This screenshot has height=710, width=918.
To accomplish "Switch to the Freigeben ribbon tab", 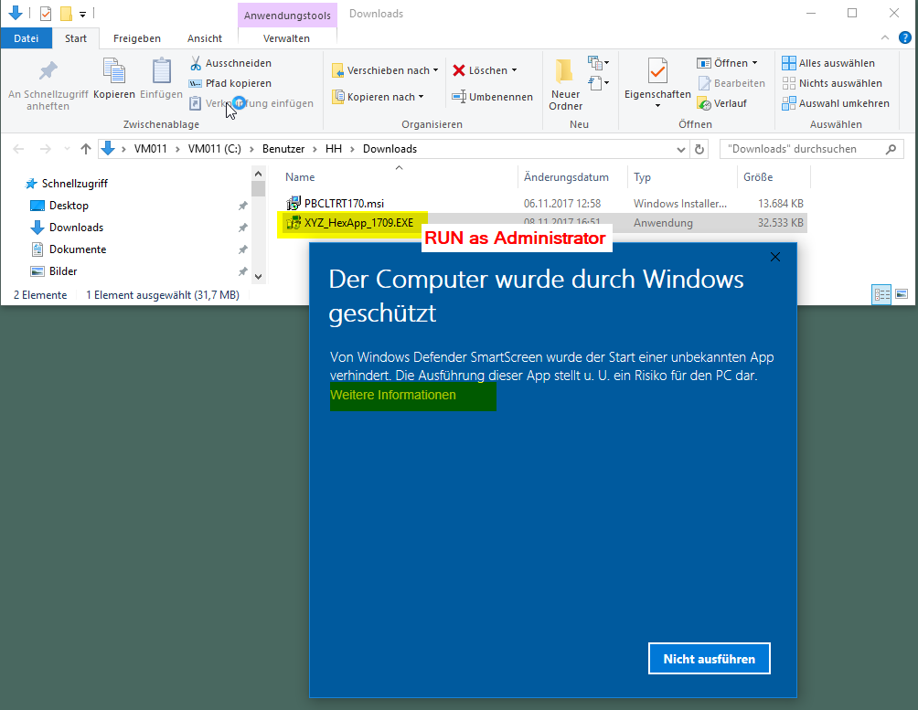I will coord(137,38).
